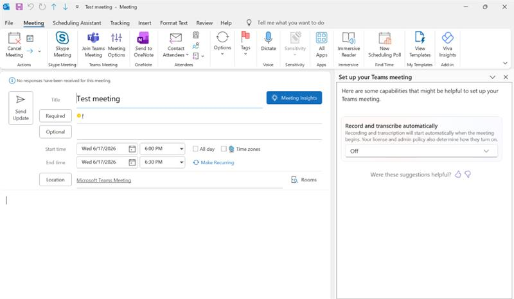Click Send to OneNote
The width and height of the screenshot is (514, 299).
coord(143,45)
